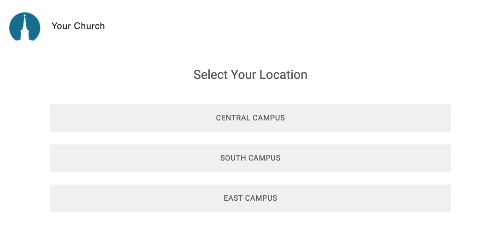The width and height of the screenshot is (490, 233).
Task: Select the Central Campus location
Action: coord(250,118)
